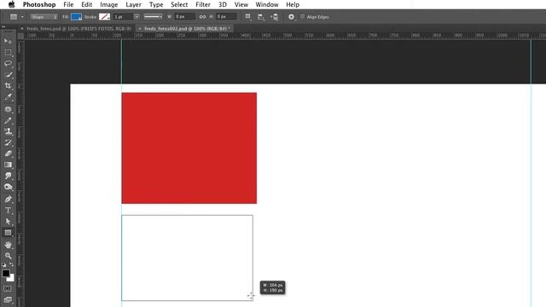Select the Lasso tool
Viewport: 546px width, 307px height.
[x=8, y=64]
